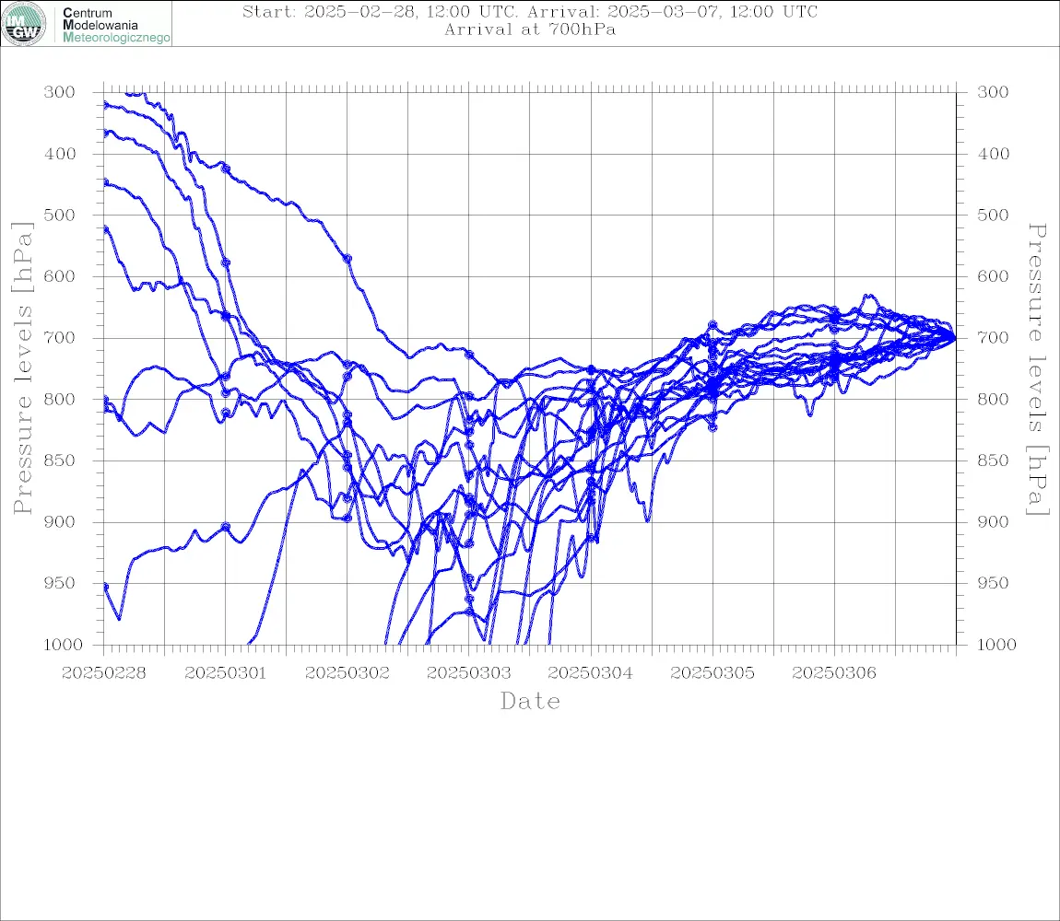Click the x-axis label 20250302
The image size is (1060, 921).
pos(347,673)
